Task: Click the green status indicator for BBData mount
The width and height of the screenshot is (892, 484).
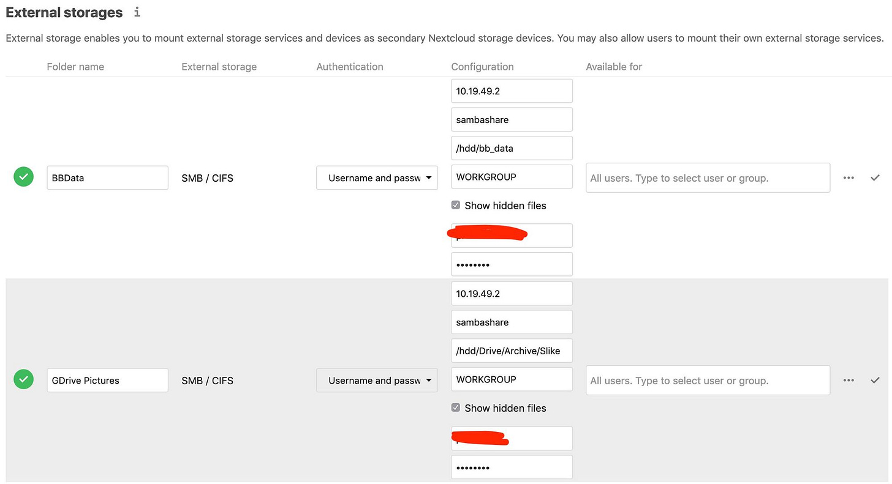Action: (23, 176)
